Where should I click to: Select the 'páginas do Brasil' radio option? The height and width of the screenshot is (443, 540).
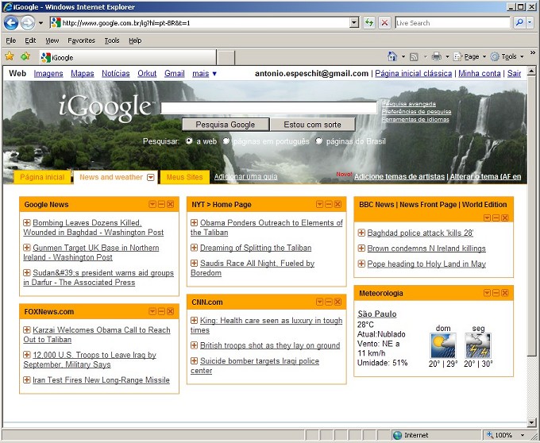tap(319, 141)
